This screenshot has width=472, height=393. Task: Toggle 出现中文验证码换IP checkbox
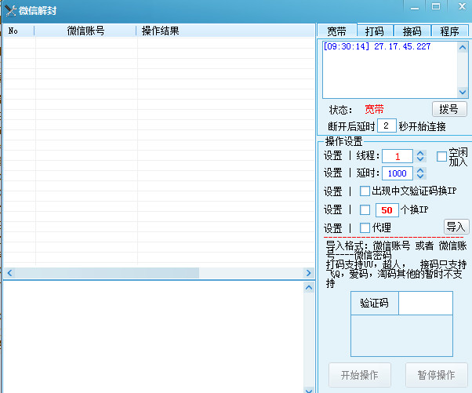pyautogui.click(x=365, y=191)
